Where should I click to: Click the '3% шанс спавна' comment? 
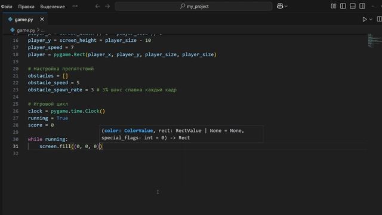137,90
